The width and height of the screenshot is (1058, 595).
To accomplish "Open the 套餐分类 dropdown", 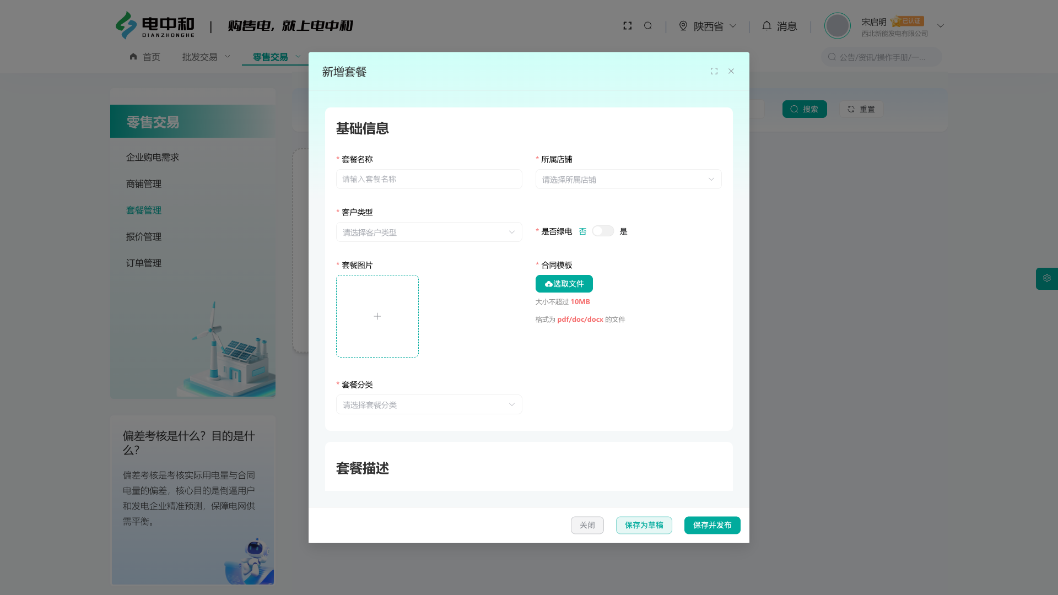I will coord(429,405).
